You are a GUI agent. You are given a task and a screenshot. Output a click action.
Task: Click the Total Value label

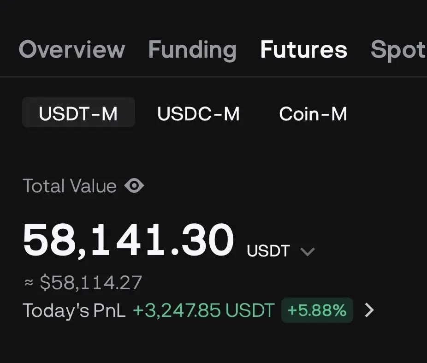[70, 186]
